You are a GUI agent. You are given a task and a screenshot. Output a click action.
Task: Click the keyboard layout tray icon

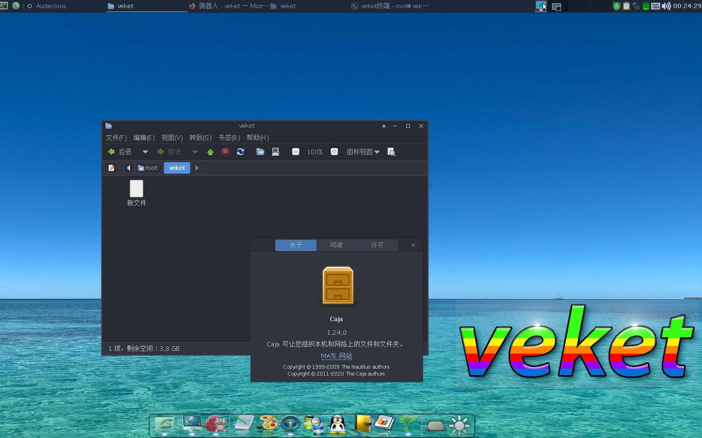click(x=656, y=6)
